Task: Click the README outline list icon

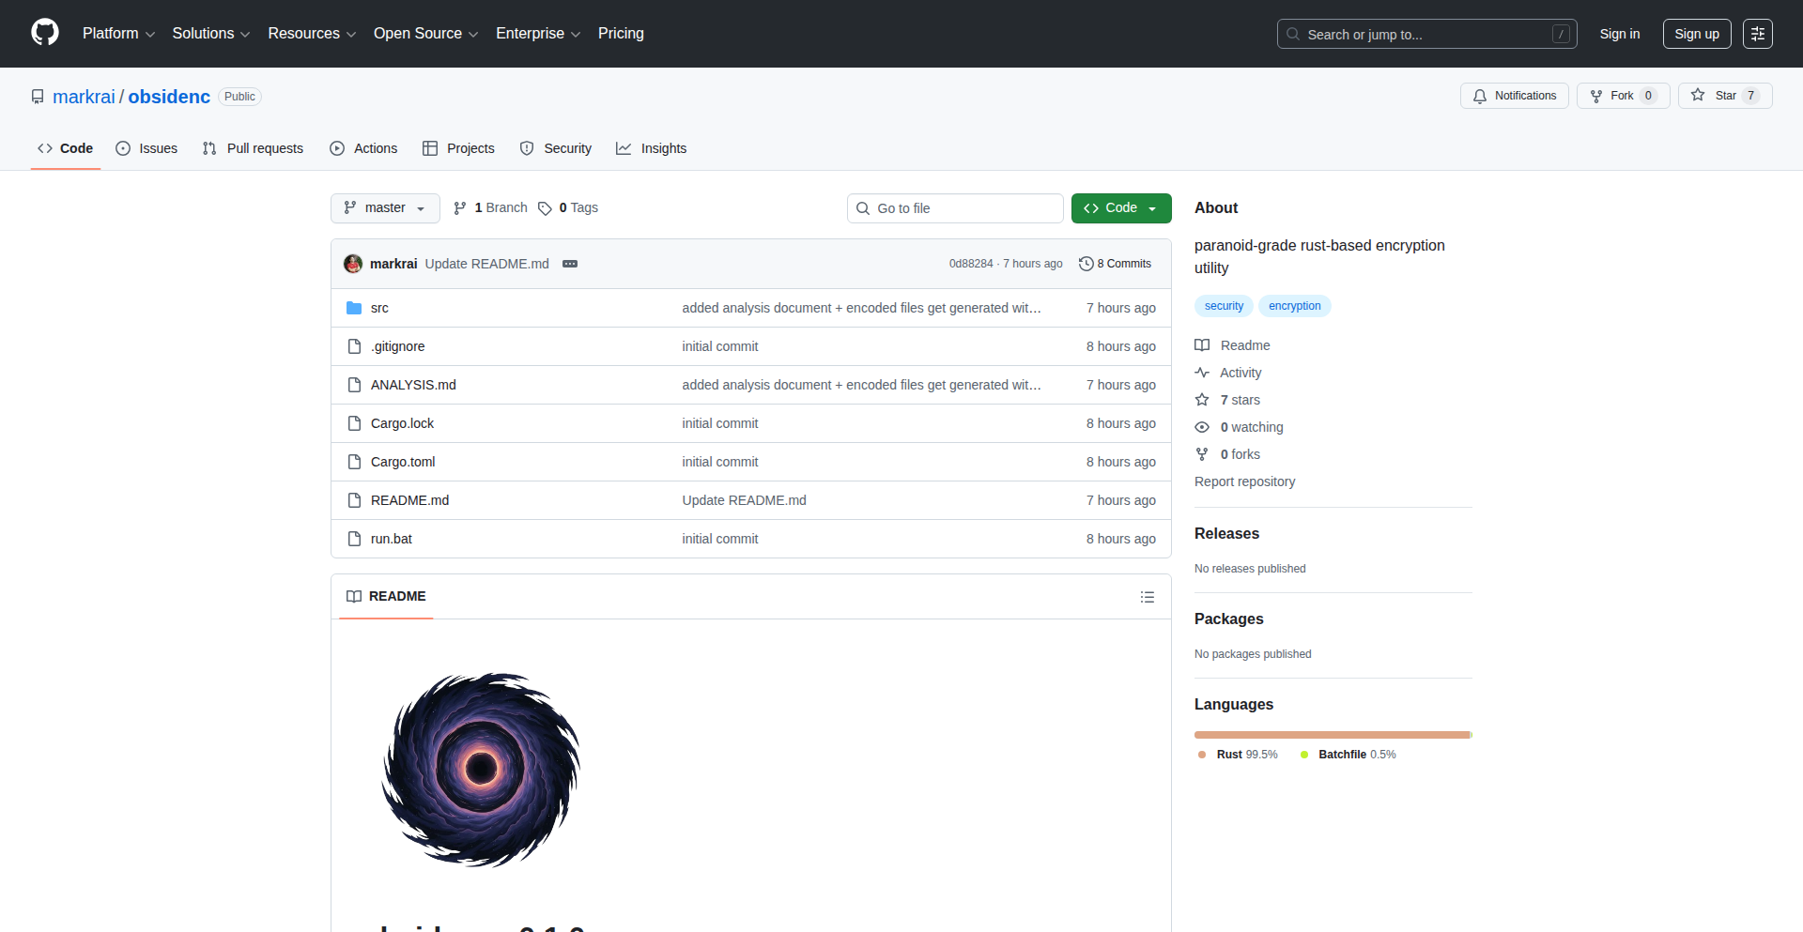Action: point(1148,597)
